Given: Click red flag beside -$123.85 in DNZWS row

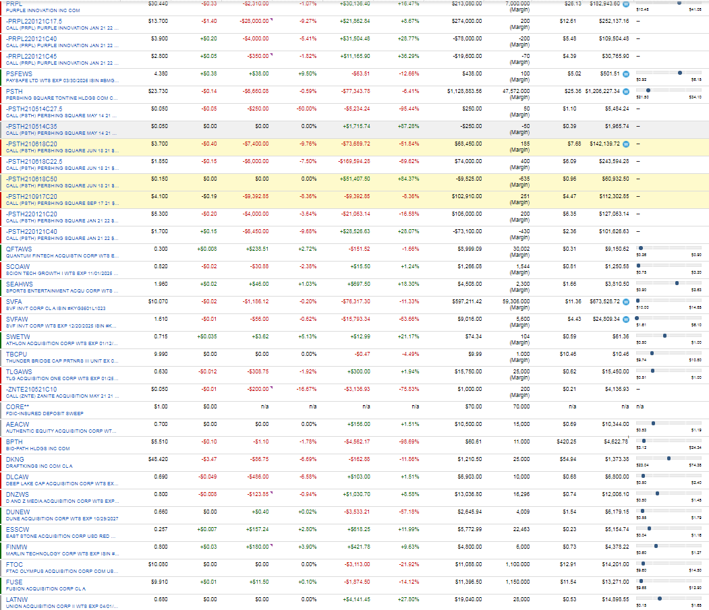Looking at the screenshot, I should pos(271,493).
